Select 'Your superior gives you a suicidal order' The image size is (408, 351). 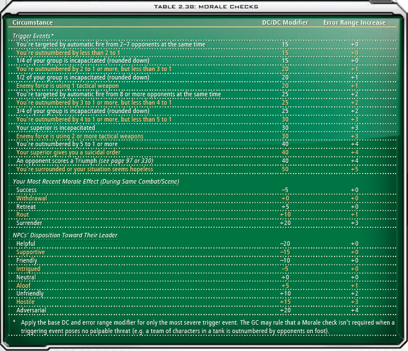(68, 153)
